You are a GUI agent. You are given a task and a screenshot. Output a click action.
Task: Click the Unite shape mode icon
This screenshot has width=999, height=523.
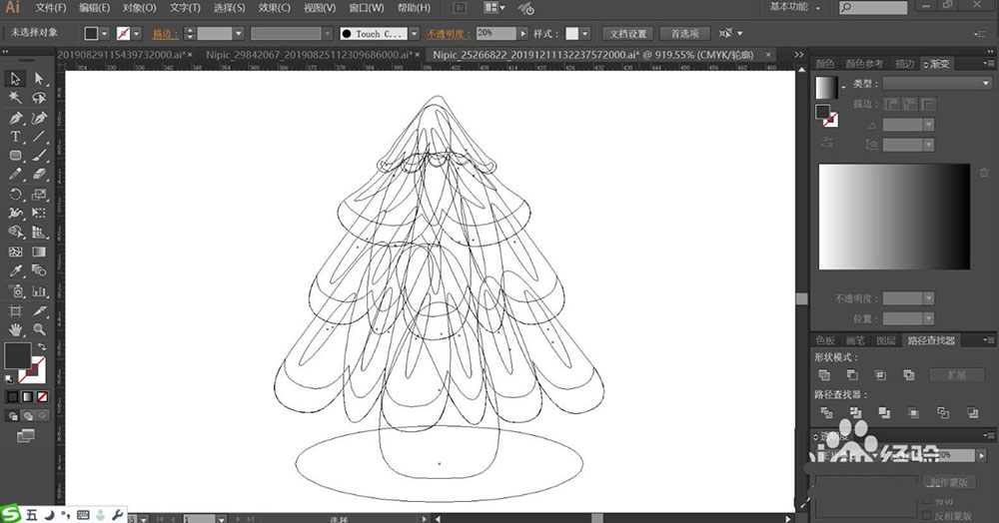pyautogui.click(x=824, y=374)
